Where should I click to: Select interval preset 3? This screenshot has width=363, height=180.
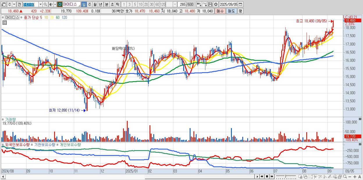pyautogui.click(x=129, y=4)
